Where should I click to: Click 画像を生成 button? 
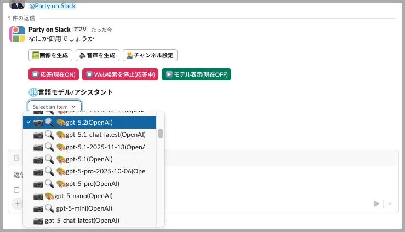click(50, 55)
